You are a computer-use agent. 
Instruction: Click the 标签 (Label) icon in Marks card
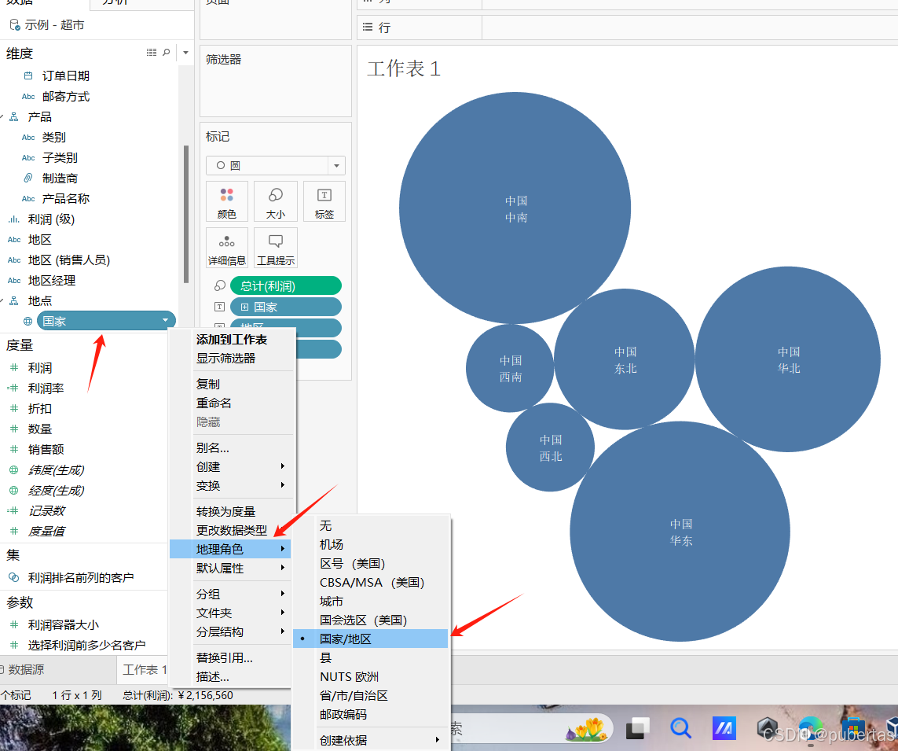click(x=324, y=201)
